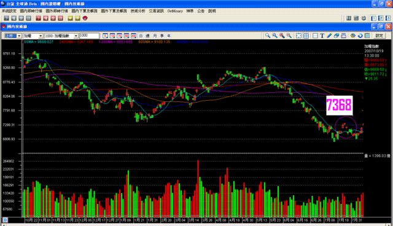Click the stacked-rows window layout icon

(x=356, y=18)
